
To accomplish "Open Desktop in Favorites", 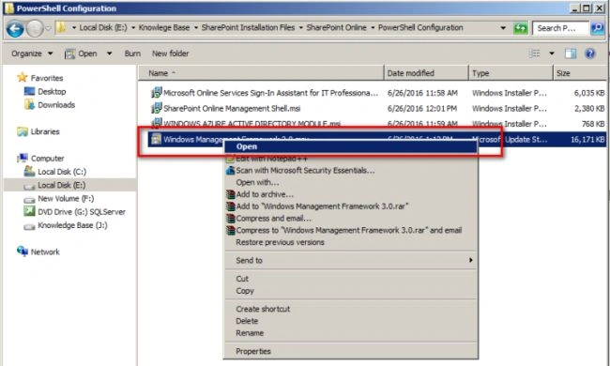I will pyautogui.click(x=52, y=91).
